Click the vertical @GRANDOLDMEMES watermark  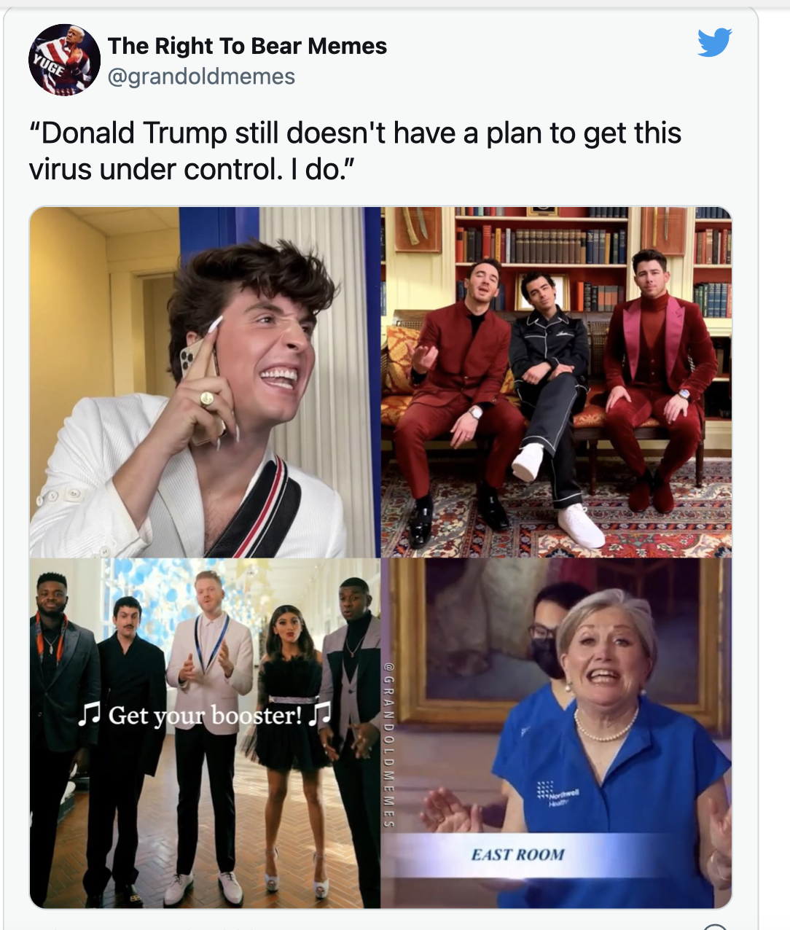click(389, 744)
